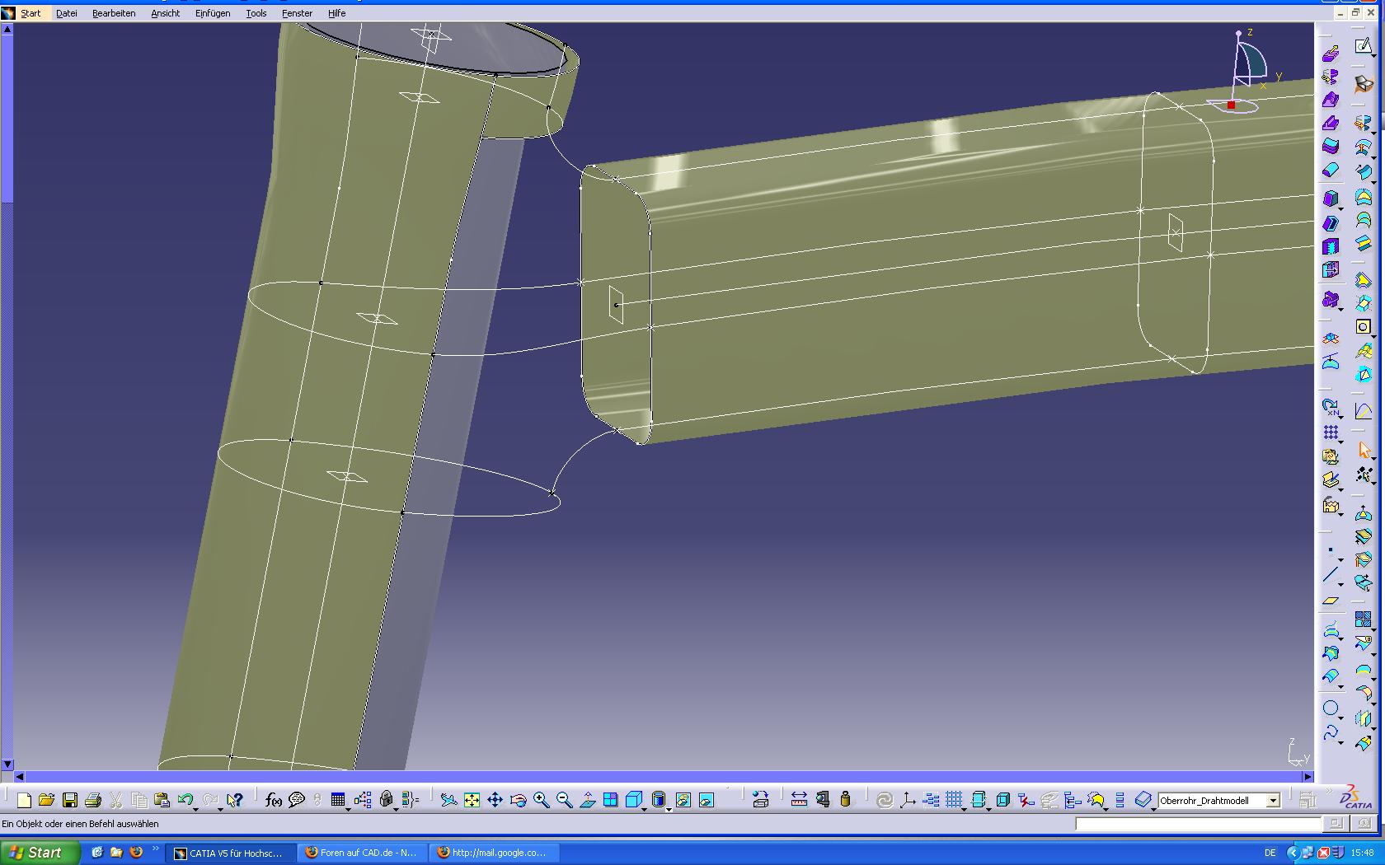Click the Plane creation icon

1331,601
